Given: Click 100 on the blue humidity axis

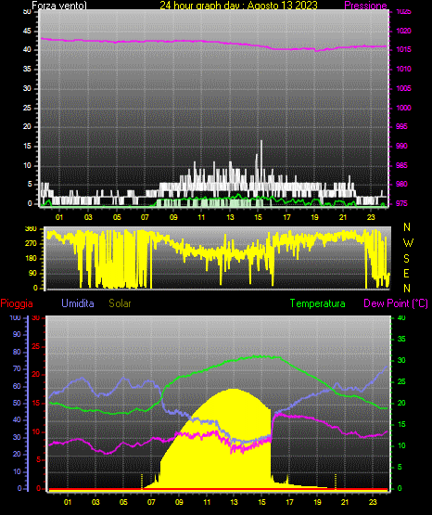Looking at the screenshot, I should pos(15,317).
